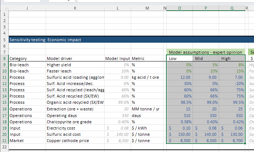Select the Electricity cost model input 0.08
Viewport: 254px width, 152px height.
coord(117,128)
